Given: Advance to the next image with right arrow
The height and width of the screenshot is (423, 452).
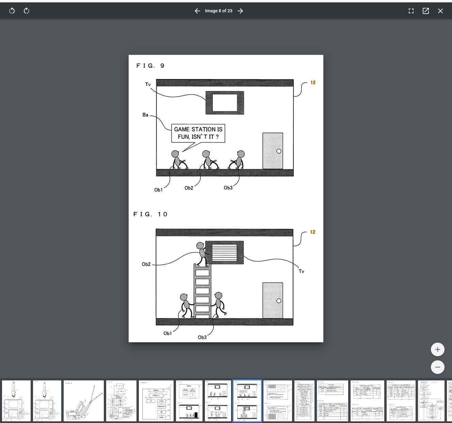Looking at the screenshot, I should (x=240, y=11).
